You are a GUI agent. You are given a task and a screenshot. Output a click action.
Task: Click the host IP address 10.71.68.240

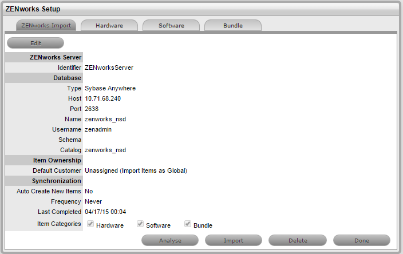click(104, 98)
